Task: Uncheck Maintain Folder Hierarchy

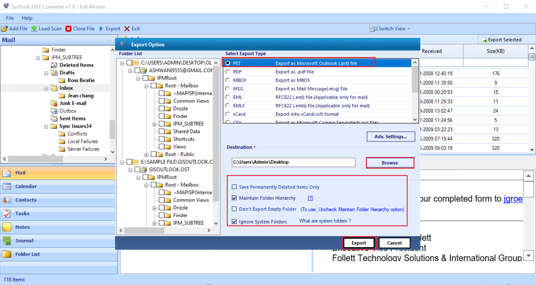Action: 234,198
